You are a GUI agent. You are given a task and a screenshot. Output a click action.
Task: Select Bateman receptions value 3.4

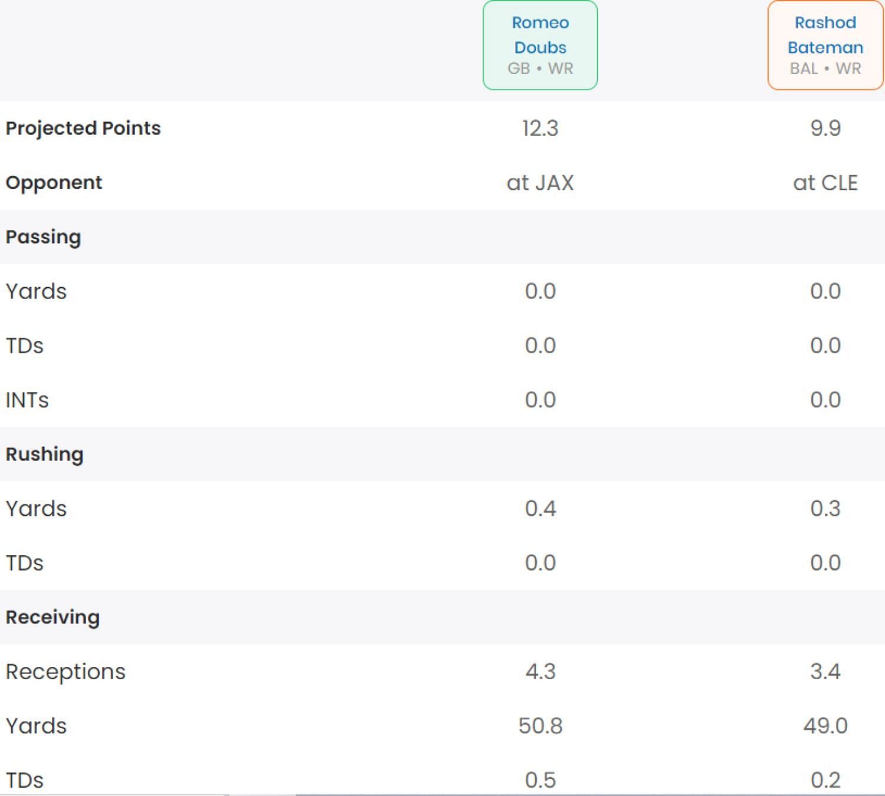(825, 672)
